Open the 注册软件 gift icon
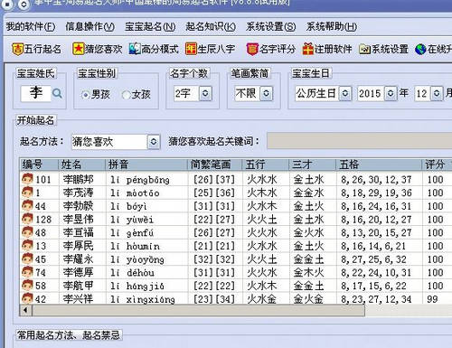Viewport: 452px width, 348px height. pos(308,49)
